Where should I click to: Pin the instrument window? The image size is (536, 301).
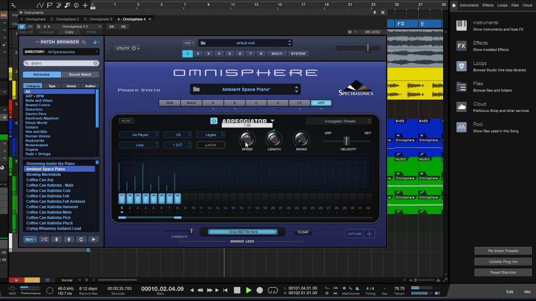point(375,13)
